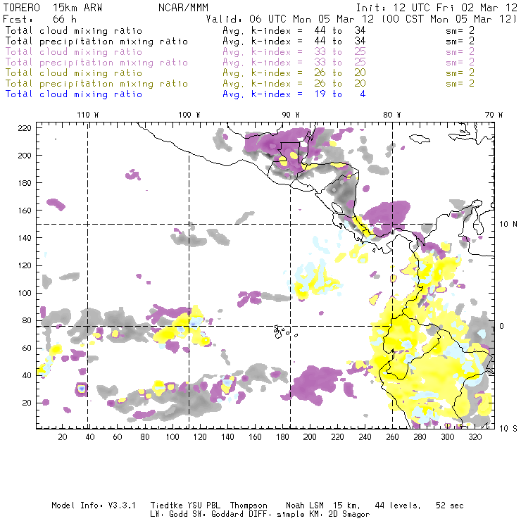
Task: Click the olive 'Total cloud mixing ratio' legend line
Action: (x=74, y=73)
